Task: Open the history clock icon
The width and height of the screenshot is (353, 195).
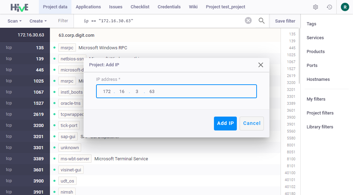Action: (x=329, y=7)
